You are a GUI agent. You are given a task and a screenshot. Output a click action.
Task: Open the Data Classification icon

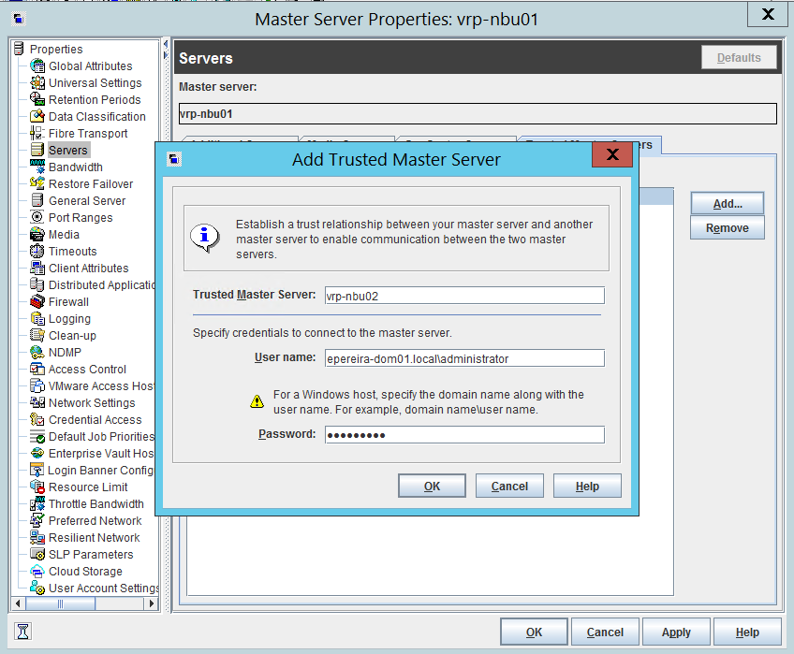tap(37, 116)
